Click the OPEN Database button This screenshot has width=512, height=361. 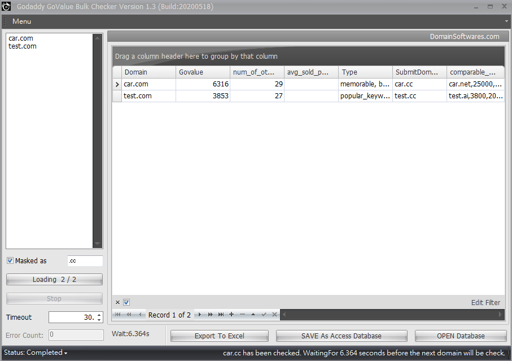tap(461, 336)
